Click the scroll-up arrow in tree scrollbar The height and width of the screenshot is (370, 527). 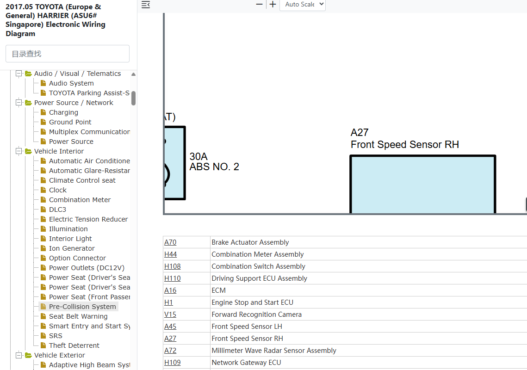click(x=133, y=74)
